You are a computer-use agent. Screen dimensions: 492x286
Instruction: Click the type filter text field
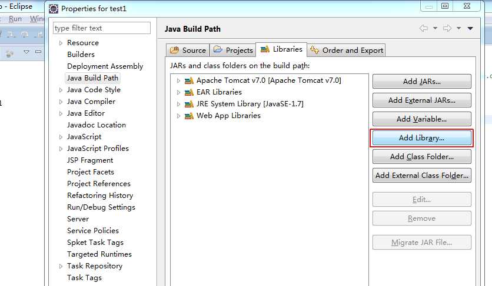click(x=102, y=28)
